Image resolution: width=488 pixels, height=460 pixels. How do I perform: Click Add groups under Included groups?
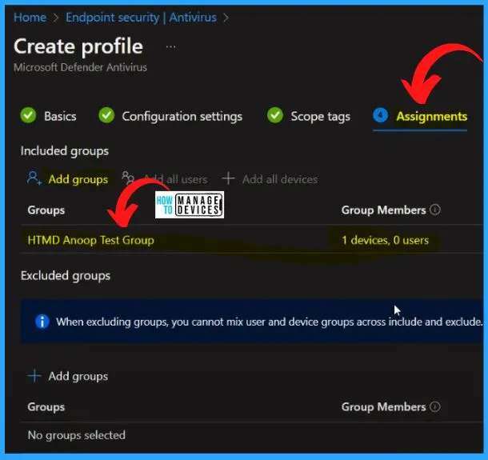[x=78, y=179]
